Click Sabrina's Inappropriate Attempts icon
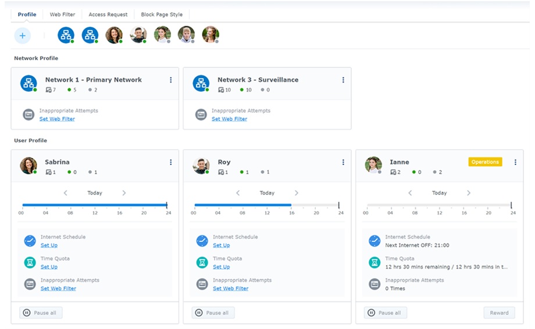The image size is (535, 329). tap(30, 284)
